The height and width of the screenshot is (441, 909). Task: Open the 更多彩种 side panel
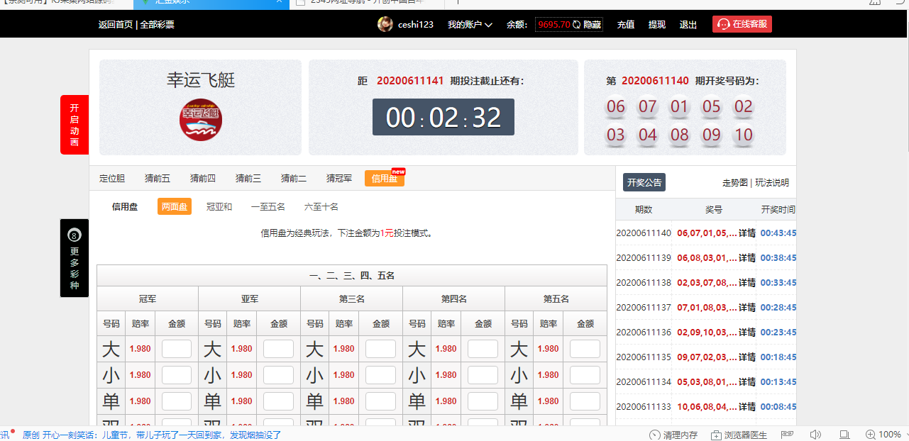pyautogui.click(x=75, y=258)
